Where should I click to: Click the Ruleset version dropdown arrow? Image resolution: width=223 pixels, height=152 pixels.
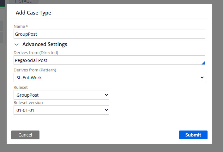pyautogui.click(x=106, y=110)
